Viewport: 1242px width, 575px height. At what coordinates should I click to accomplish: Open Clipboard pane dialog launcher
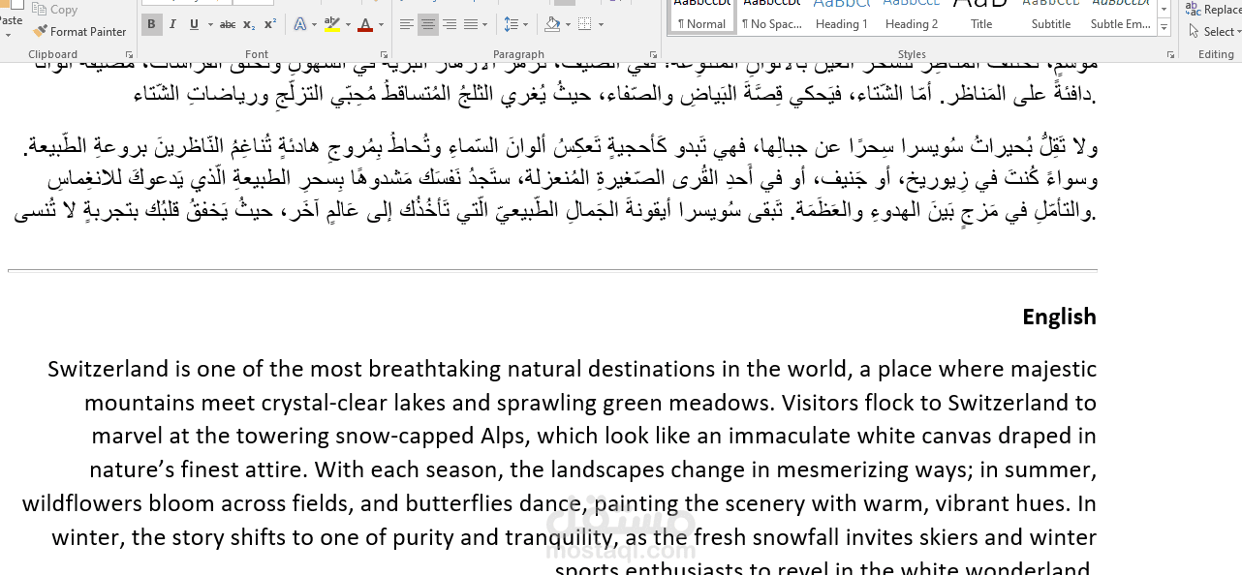(129, 55)
